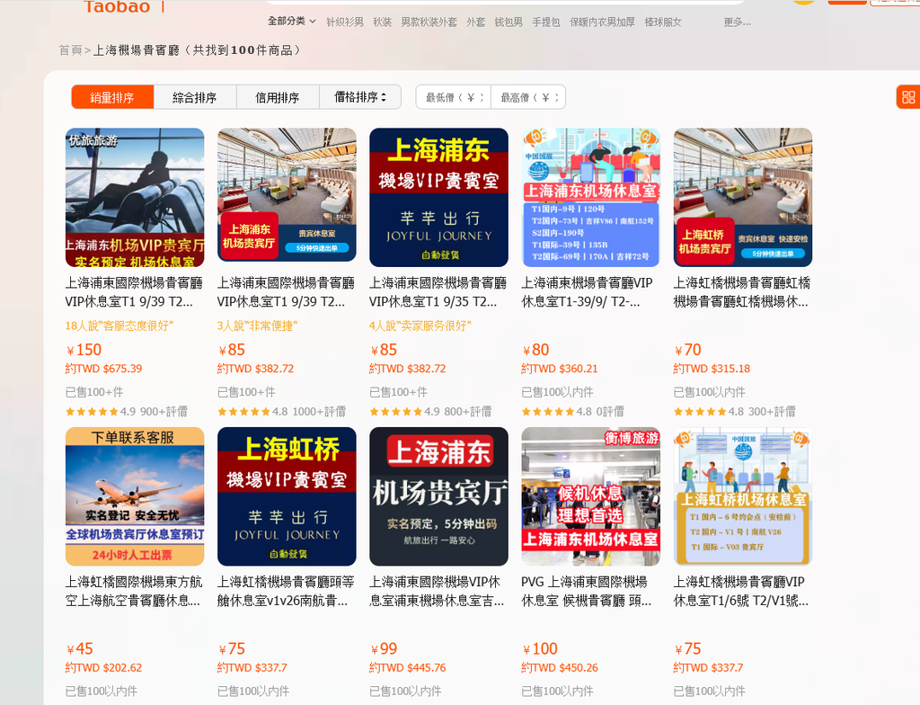This screenshot has height=705, width=920.
Task: Click the ¥45 price
Action: [80, 649]
